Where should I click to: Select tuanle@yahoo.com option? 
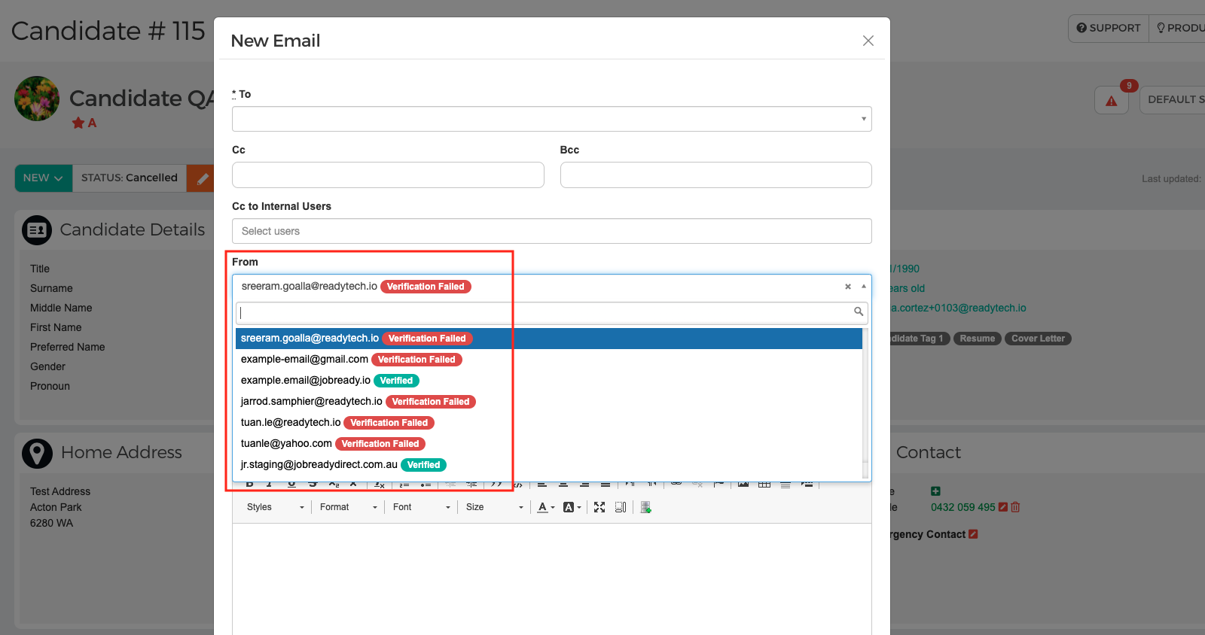coord(549,444)
